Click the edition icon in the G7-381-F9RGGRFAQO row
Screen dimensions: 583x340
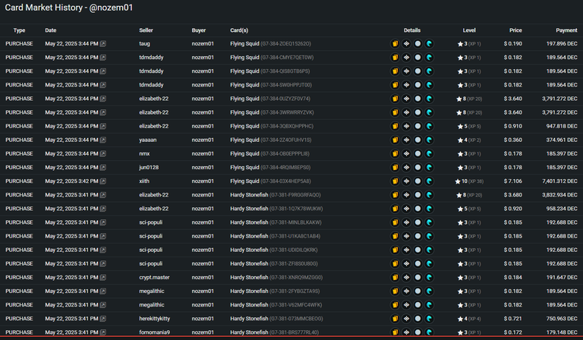tap(406, 195)
